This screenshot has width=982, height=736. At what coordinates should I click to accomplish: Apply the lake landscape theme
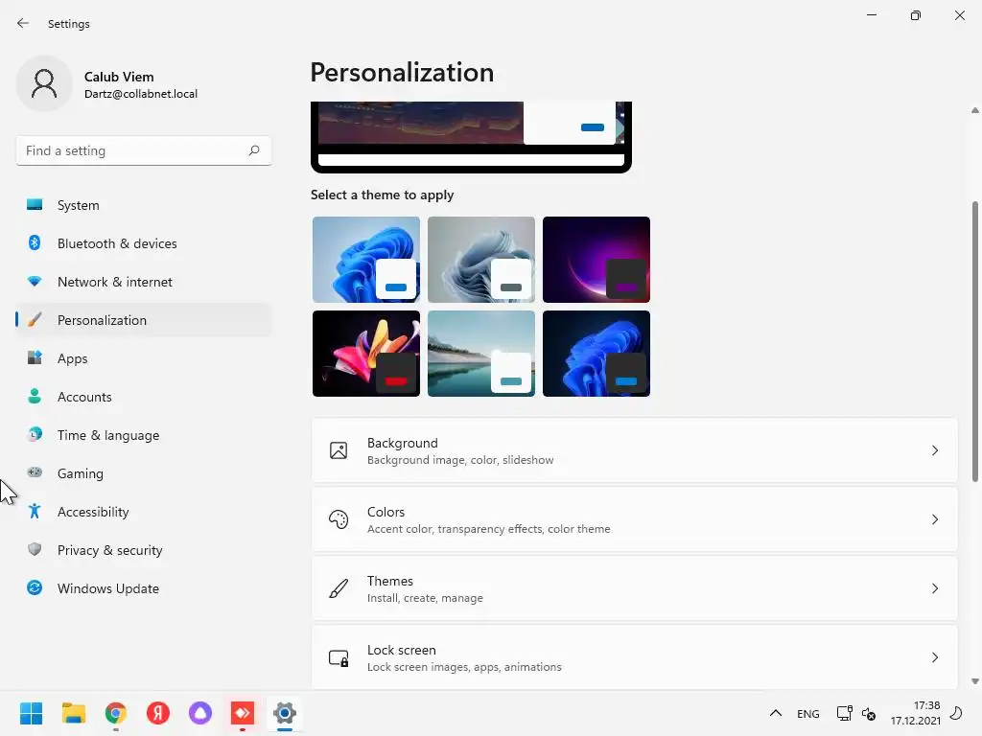pyautogui.click(x=481, y=354)
